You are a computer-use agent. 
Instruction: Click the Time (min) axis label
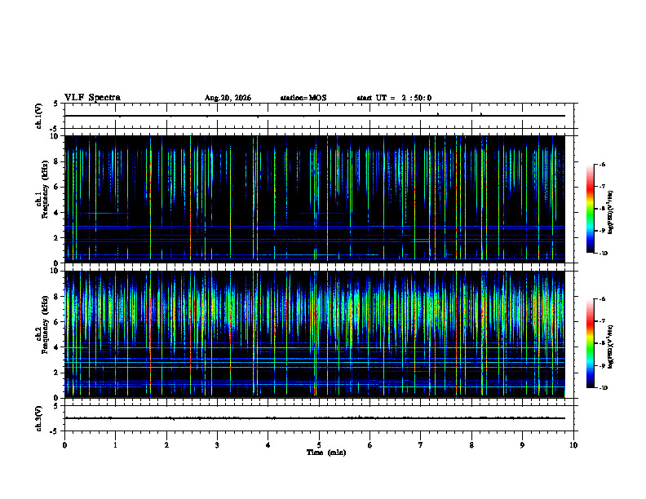click(x=326, y=453)
